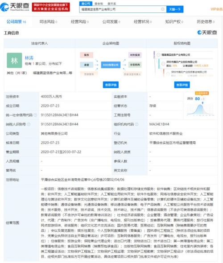The image size is (223, 263).
Task: Click 查看详情 under 企业架构图
Action: coord(111,85)
